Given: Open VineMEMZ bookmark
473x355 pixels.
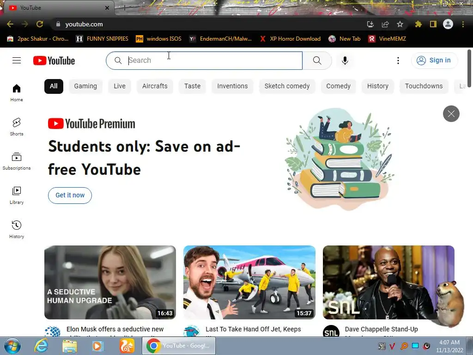Looking at the screenshot, I should (x=388, y=39).
